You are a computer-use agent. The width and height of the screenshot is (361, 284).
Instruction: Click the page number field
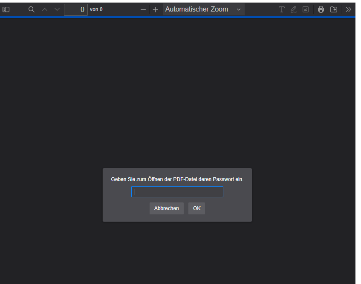click(76, 10)
